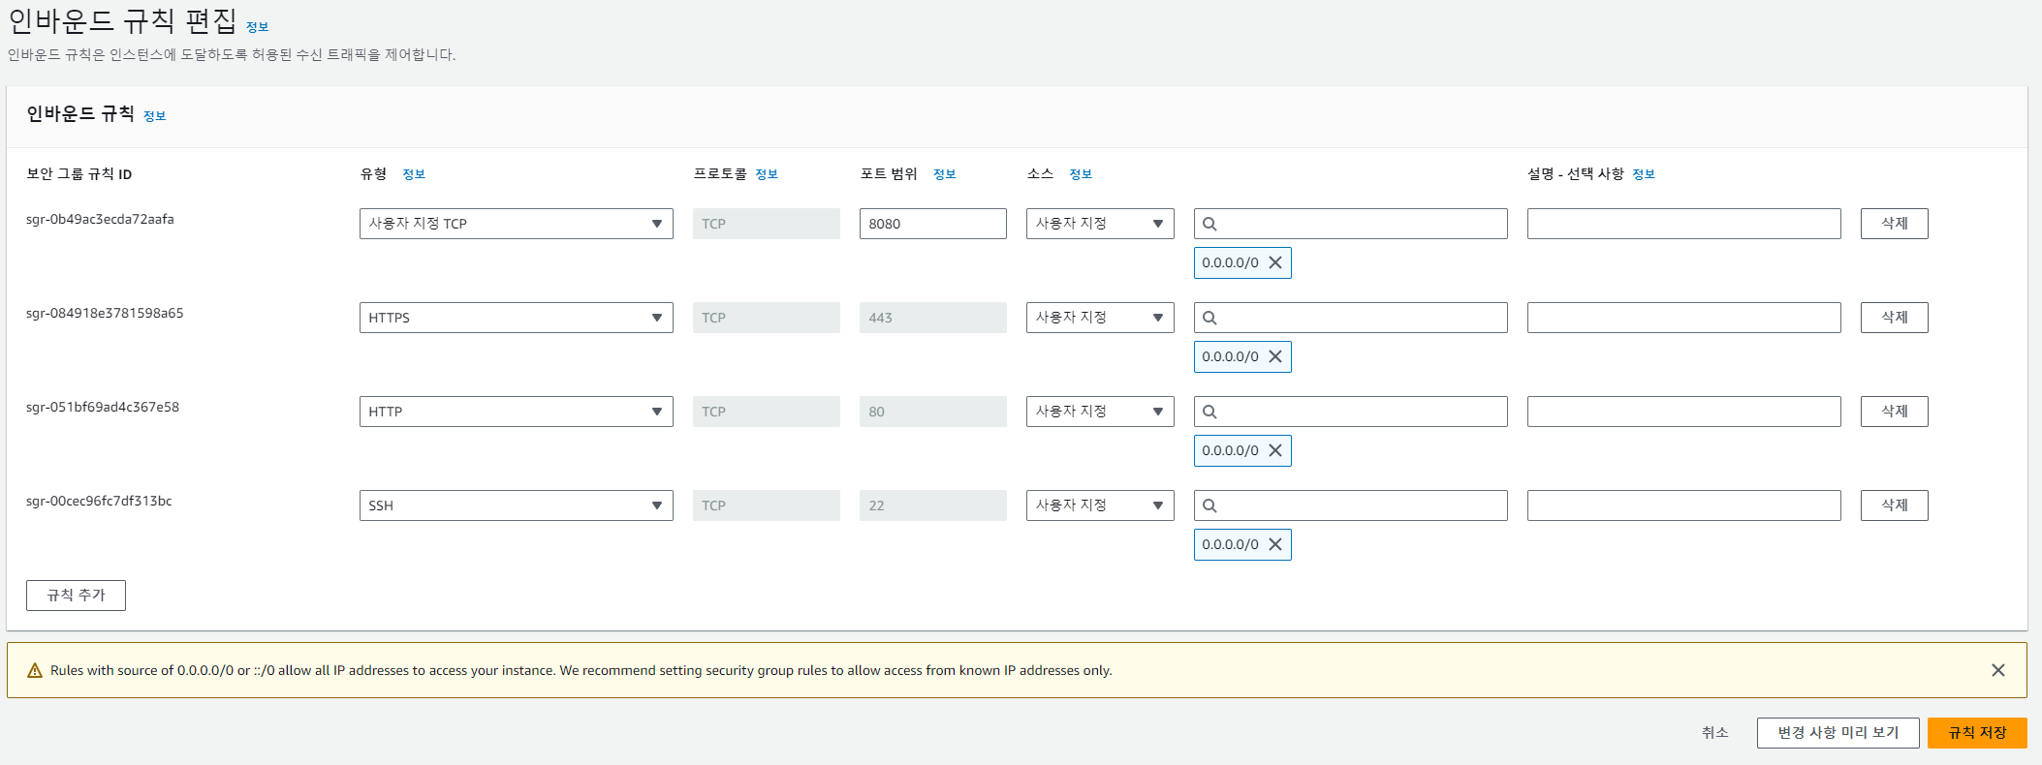
Task: Focus description field for HTTP rule
Action: (1683, 412)
